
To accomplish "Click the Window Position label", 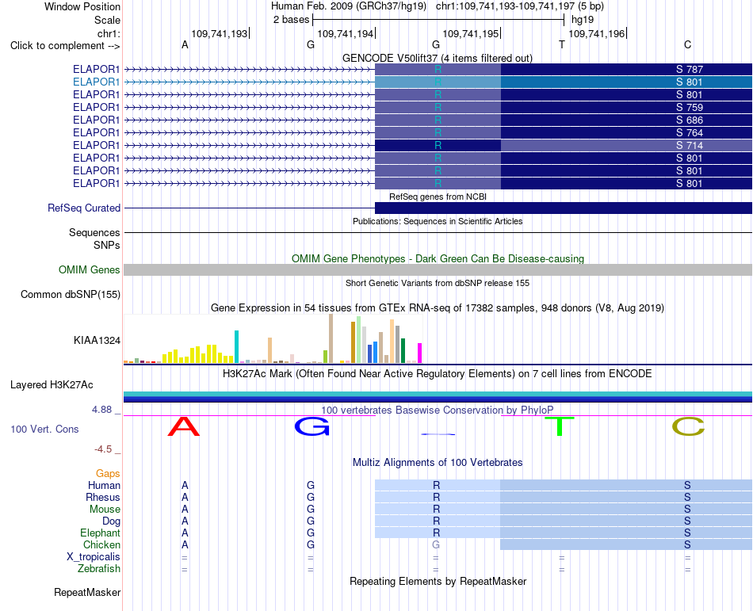I will point(82,6).
